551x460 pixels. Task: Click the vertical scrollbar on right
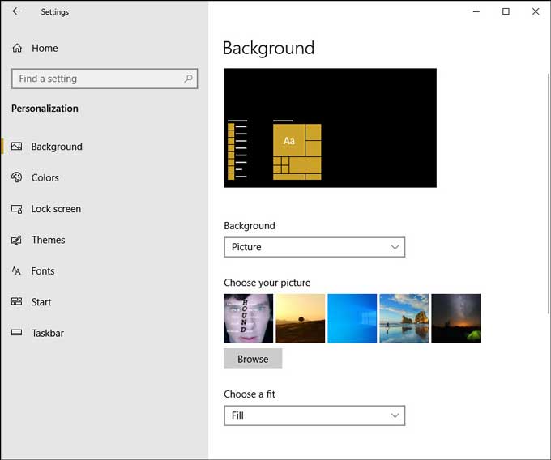(x=549, y=193)
